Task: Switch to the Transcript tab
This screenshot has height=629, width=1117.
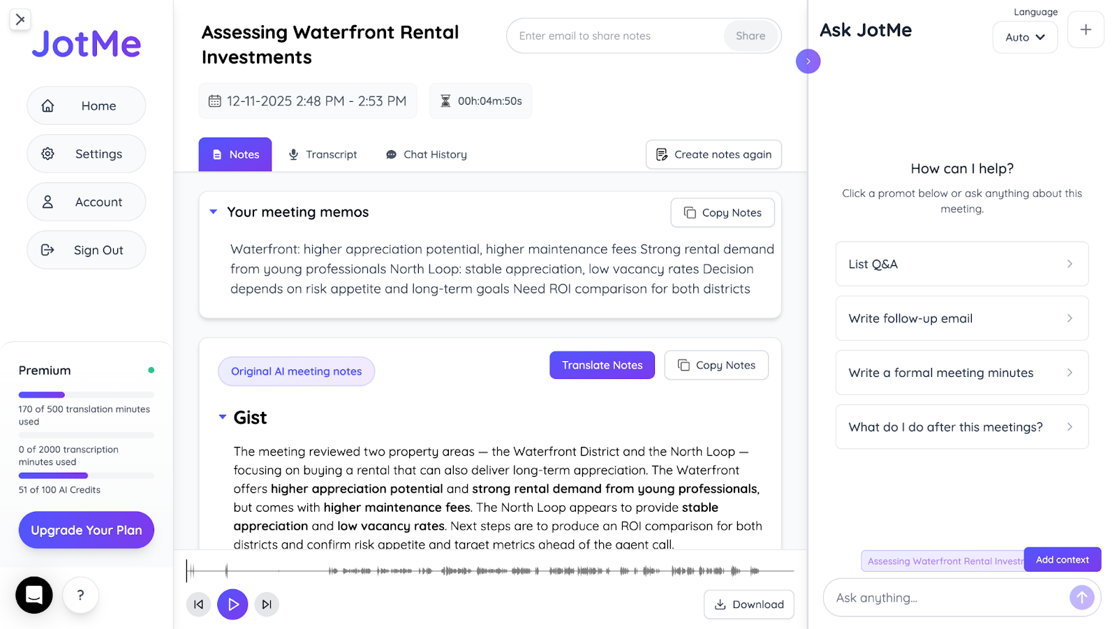Action: click(x=323, y=154)
